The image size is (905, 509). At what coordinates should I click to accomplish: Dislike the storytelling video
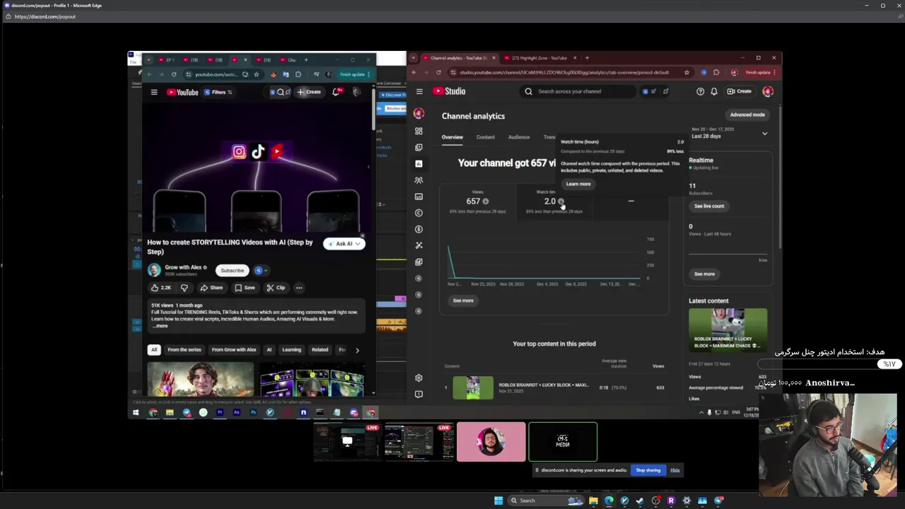coord(184,288)
